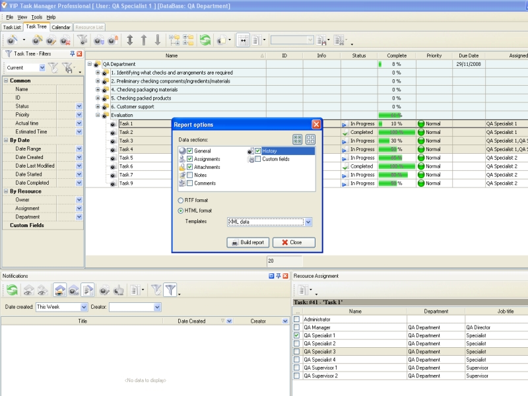Click the green refresh icon in main toolbar
Viewport: 528px width, 396px height.
(x=205, y=40)
